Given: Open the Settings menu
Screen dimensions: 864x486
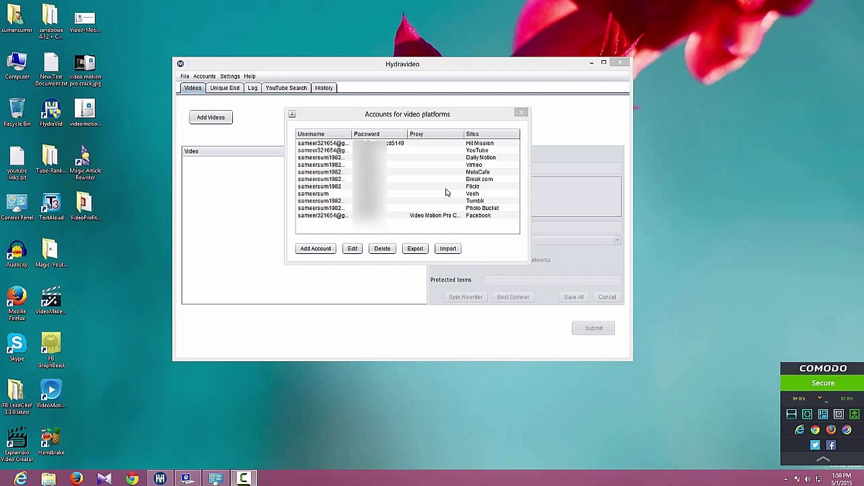Looking at the screenshot, I should coord(230,76).
